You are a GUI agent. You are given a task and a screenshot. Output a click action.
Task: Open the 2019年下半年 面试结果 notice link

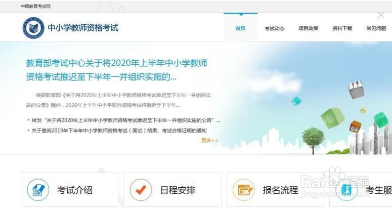pos(119,131)
